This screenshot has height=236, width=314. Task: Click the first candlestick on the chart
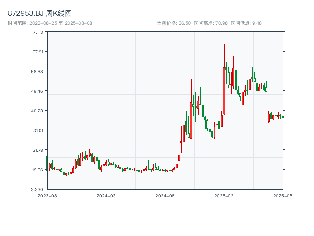pos(47,163)
